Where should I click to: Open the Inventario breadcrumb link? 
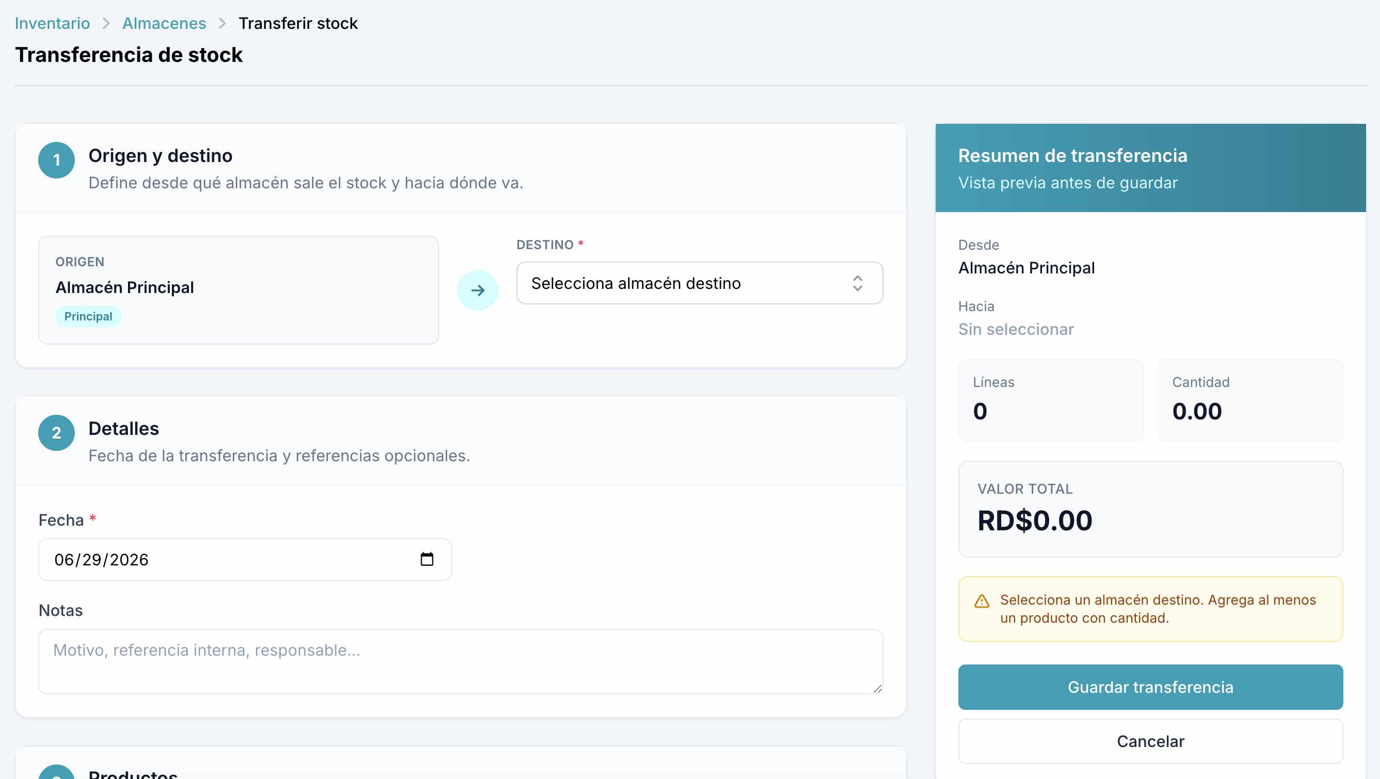pos(52,23)
